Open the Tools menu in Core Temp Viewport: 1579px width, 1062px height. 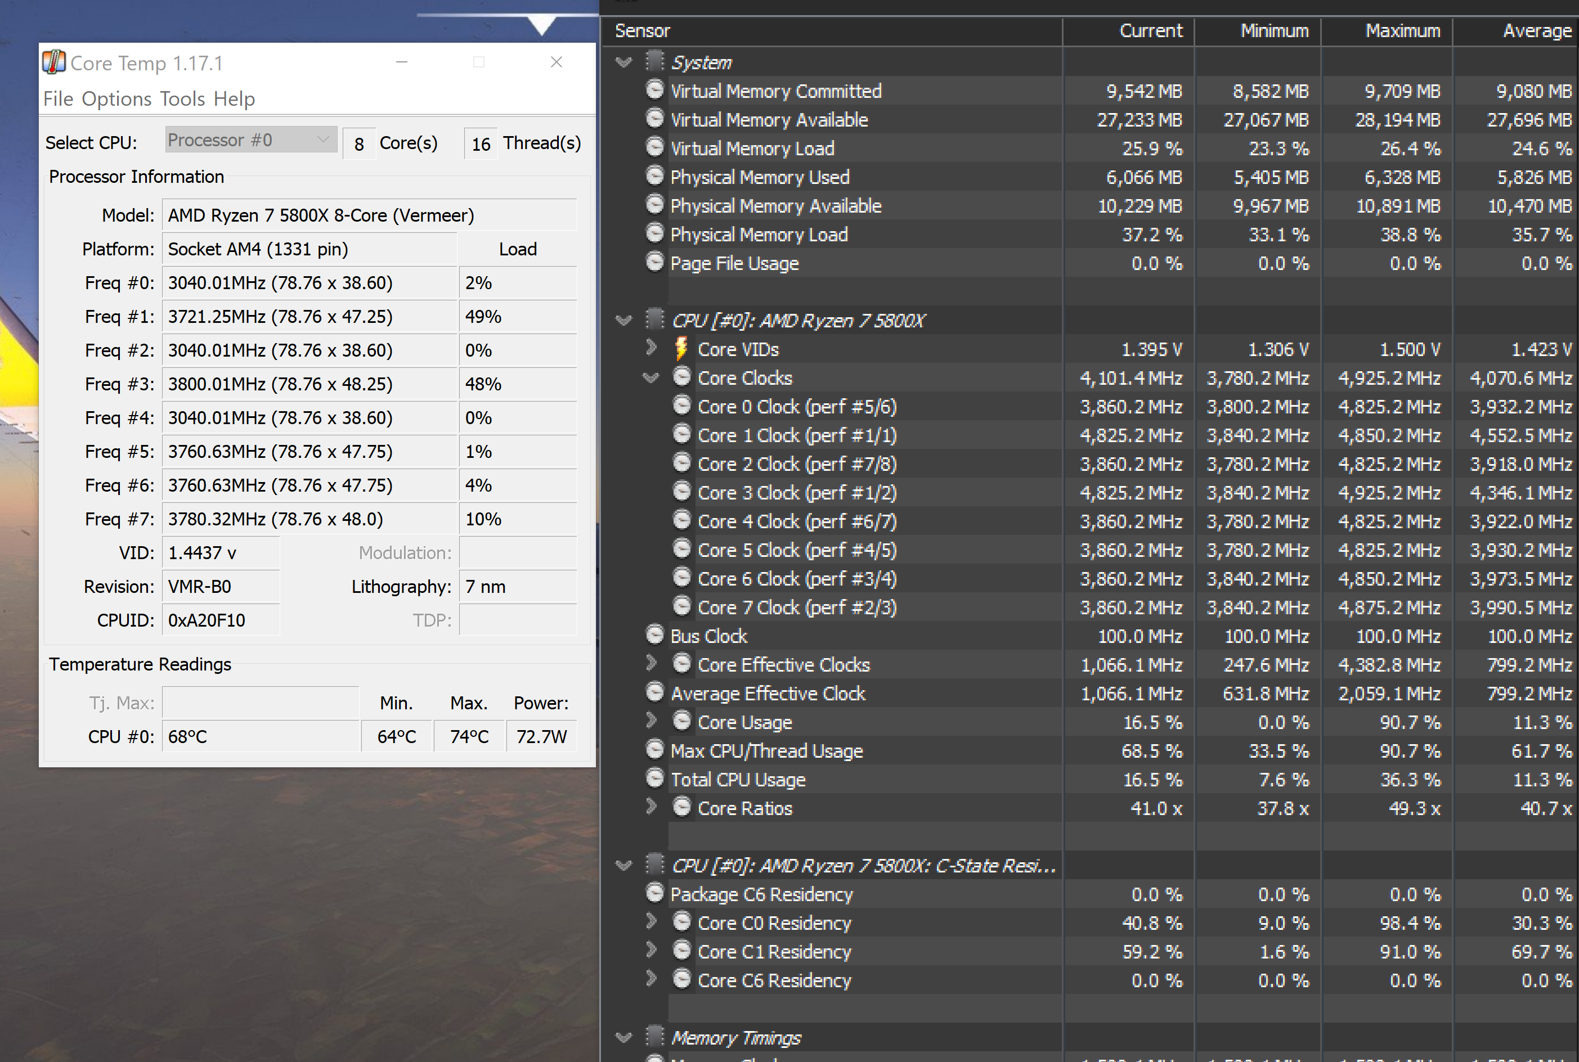182,99
